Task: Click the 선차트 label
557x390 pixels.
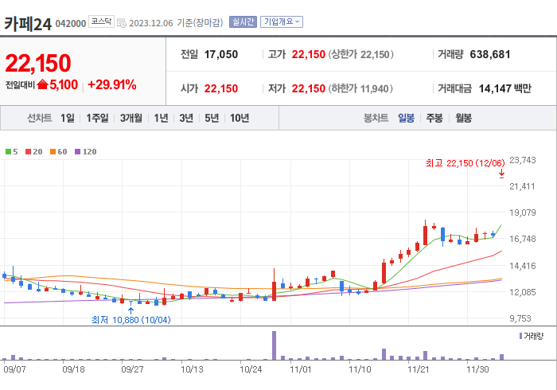Action: click(40, 118)
